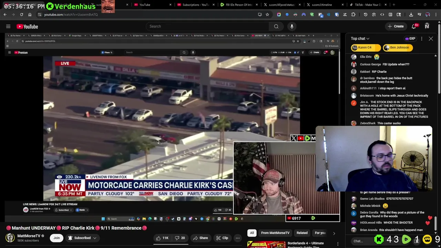Open more actions ellipsis under video
Viewport: 441px width, 248px height.
pos(237,238)
